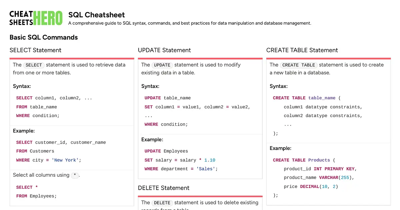The height and width of the screenshot is (210, 400).
Task: Click the WHERE condition line in SELECT syntax
Action: click(x=37, y=116)
